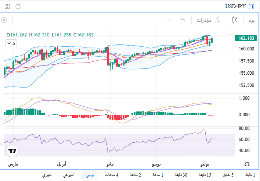Open the يوم interval dropdown

pos(252,21)
